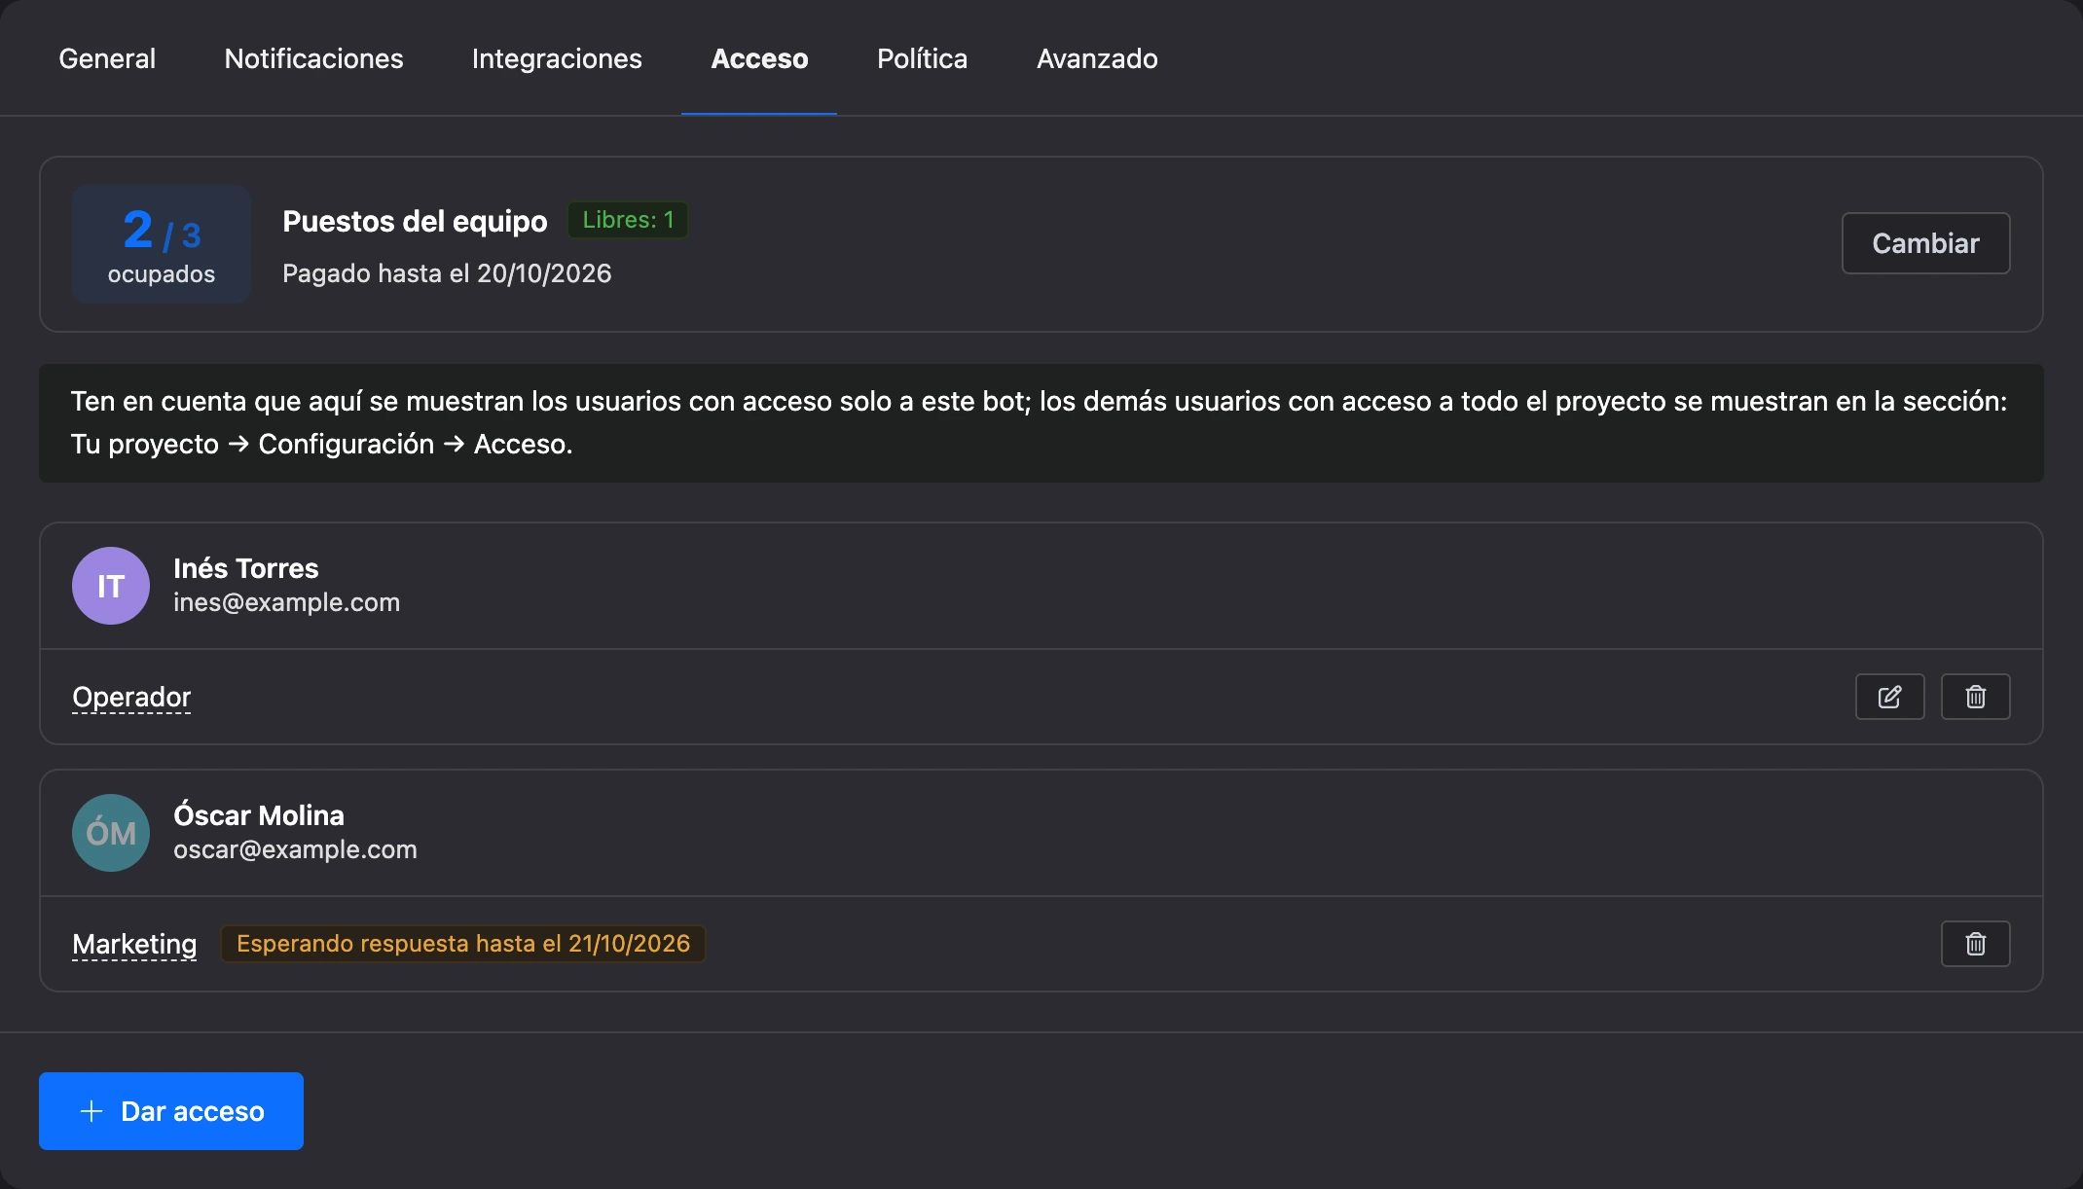Select the name Inés Torres
The height and width of the screenshot is (1189, 2083).
point(246,568)
